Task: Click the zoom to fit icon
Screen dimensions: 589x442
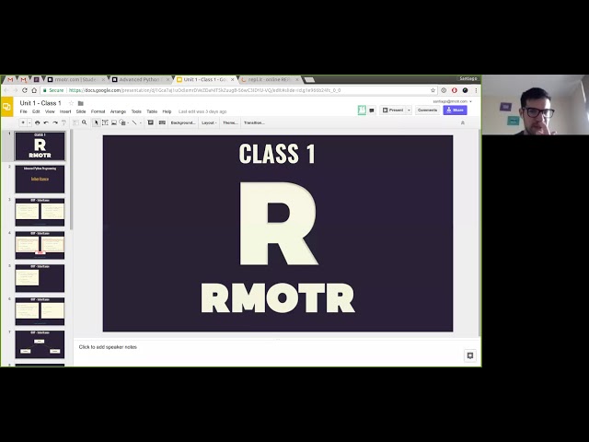Action: click(x=75, y=122)
